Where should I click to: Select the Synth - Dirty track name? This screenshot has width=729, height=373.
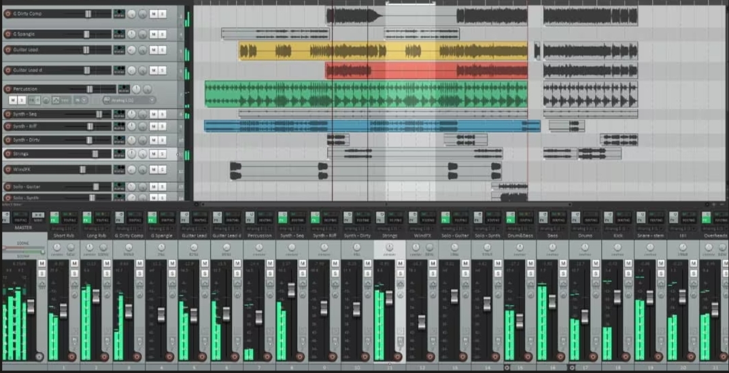pos(27,140)
